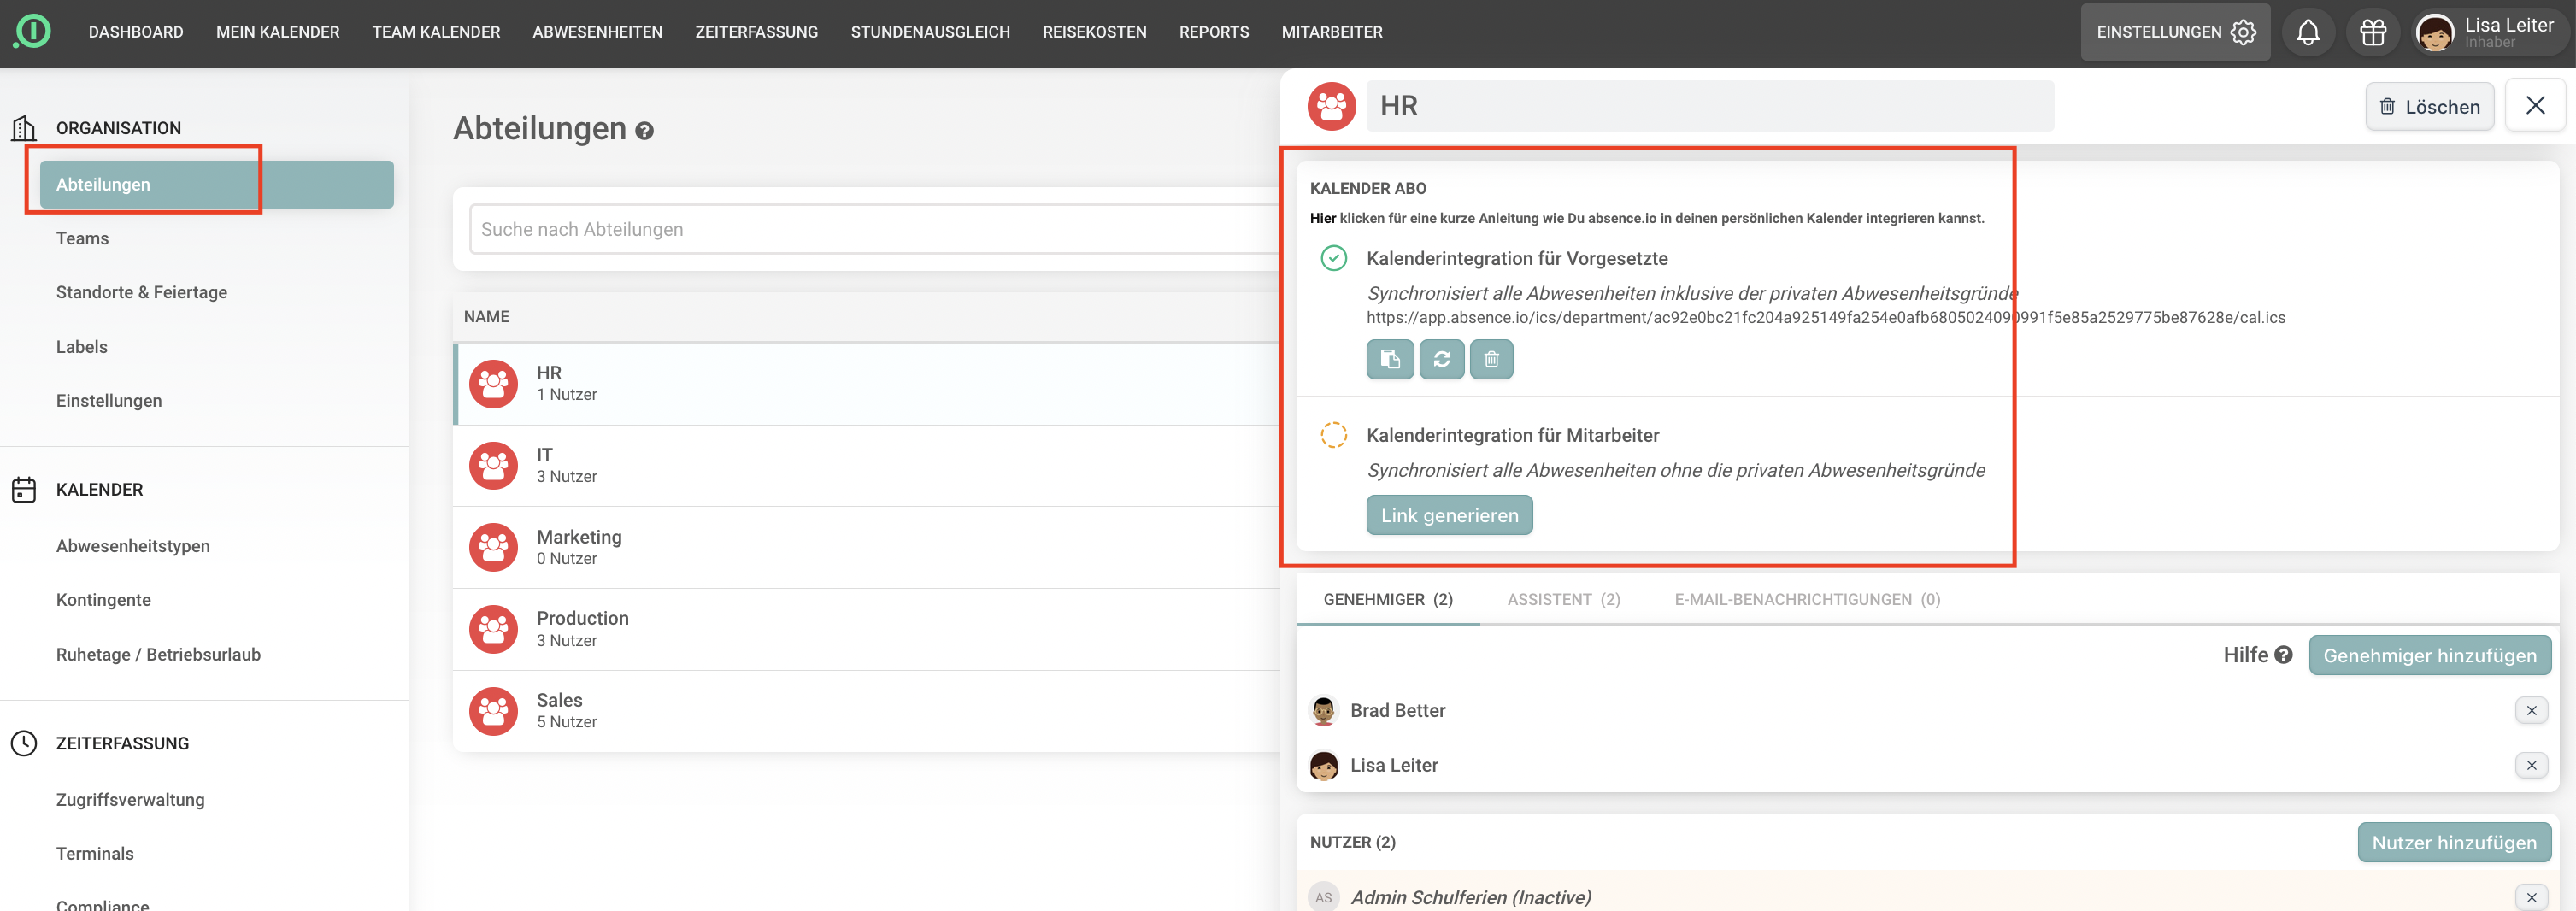The width and height of the screenshot is (2576, 911).
Task: Open Terminals in sidebar
Action: 95,854
